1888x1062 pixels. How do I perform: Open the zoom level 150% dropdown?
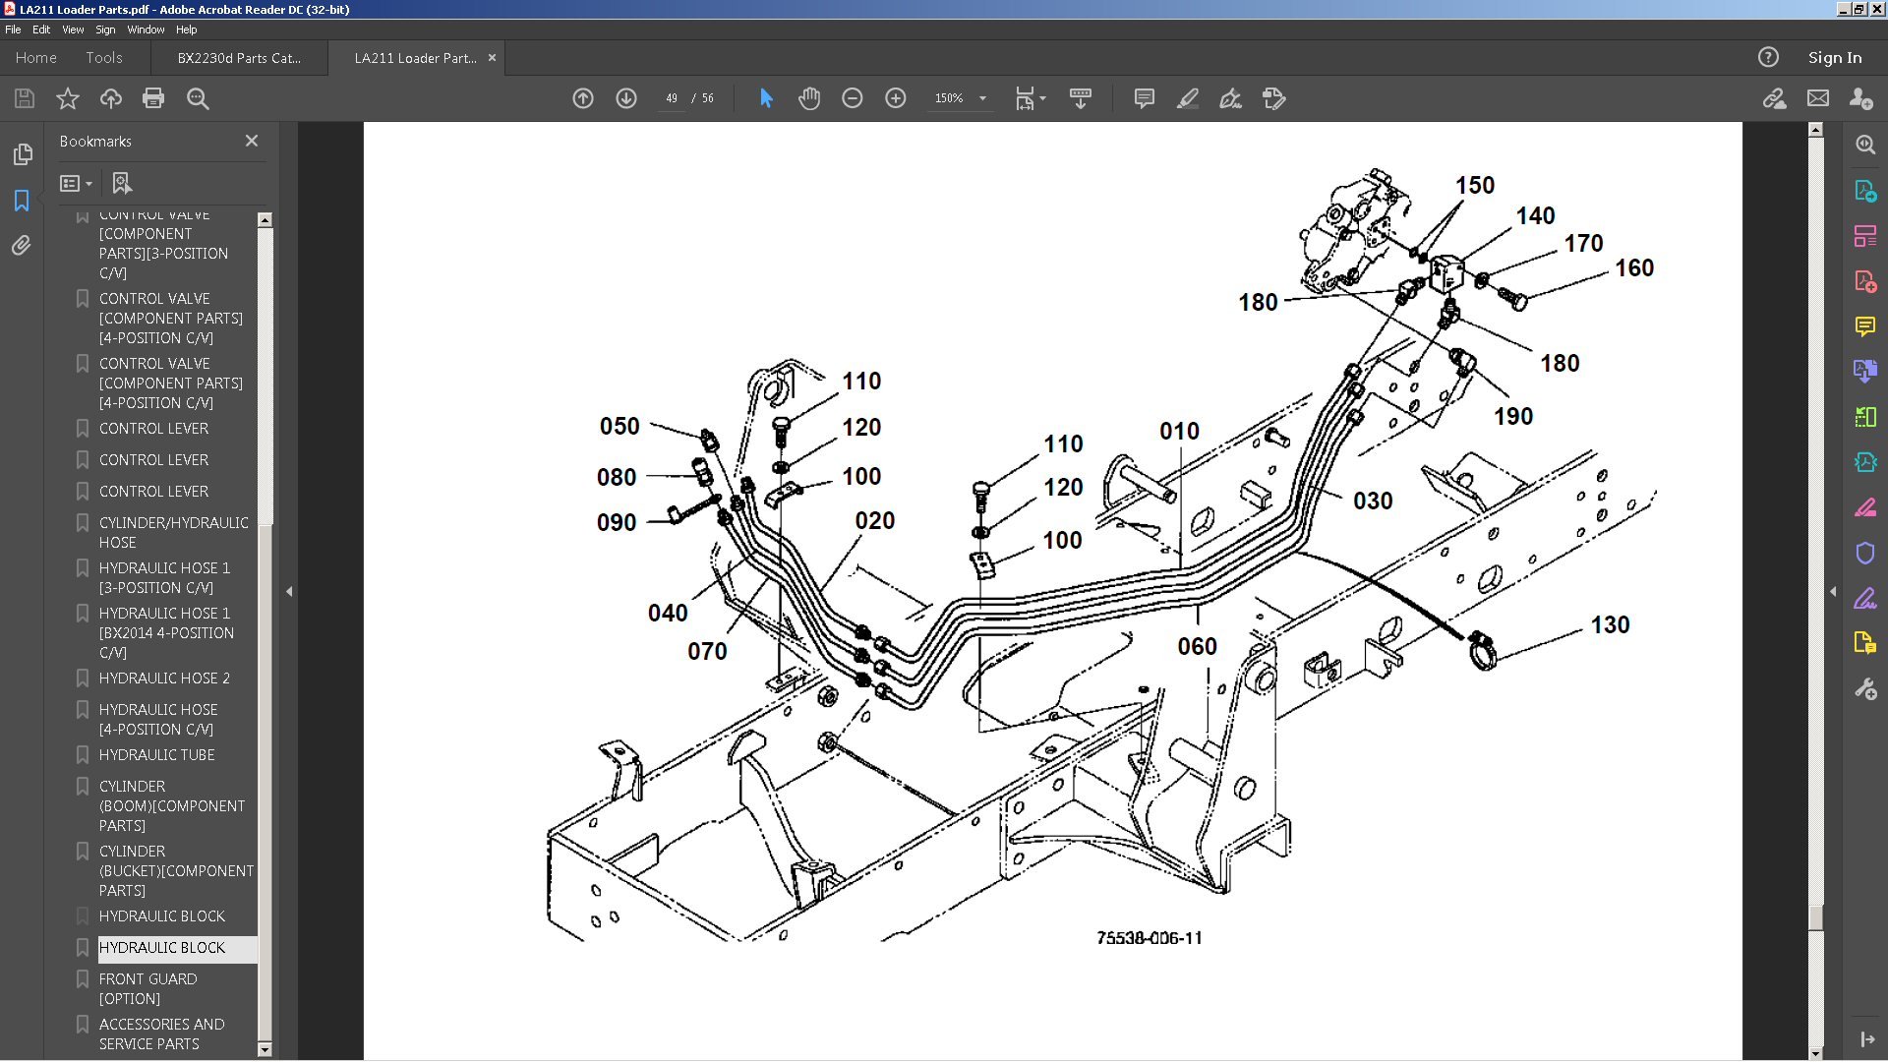click(981, 98)
